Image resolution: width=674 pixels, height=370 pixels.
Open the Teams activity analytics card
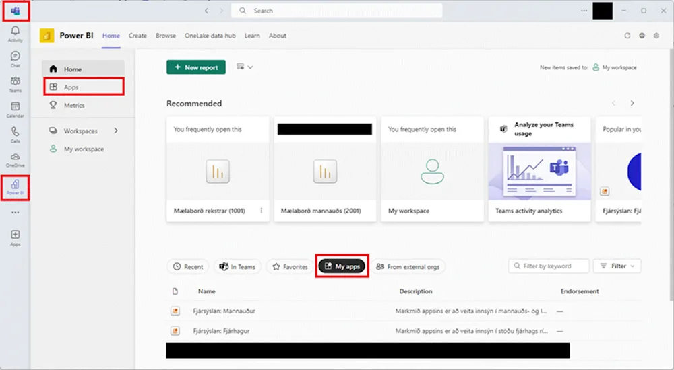539,169
